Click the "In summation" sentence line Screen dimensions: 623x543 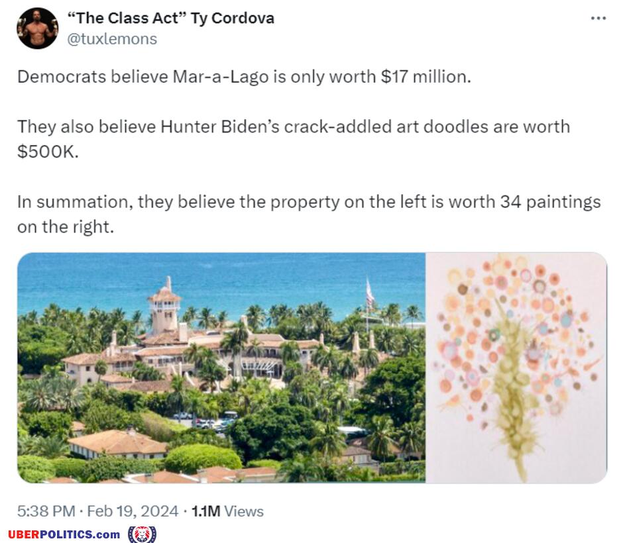point(309,202)
